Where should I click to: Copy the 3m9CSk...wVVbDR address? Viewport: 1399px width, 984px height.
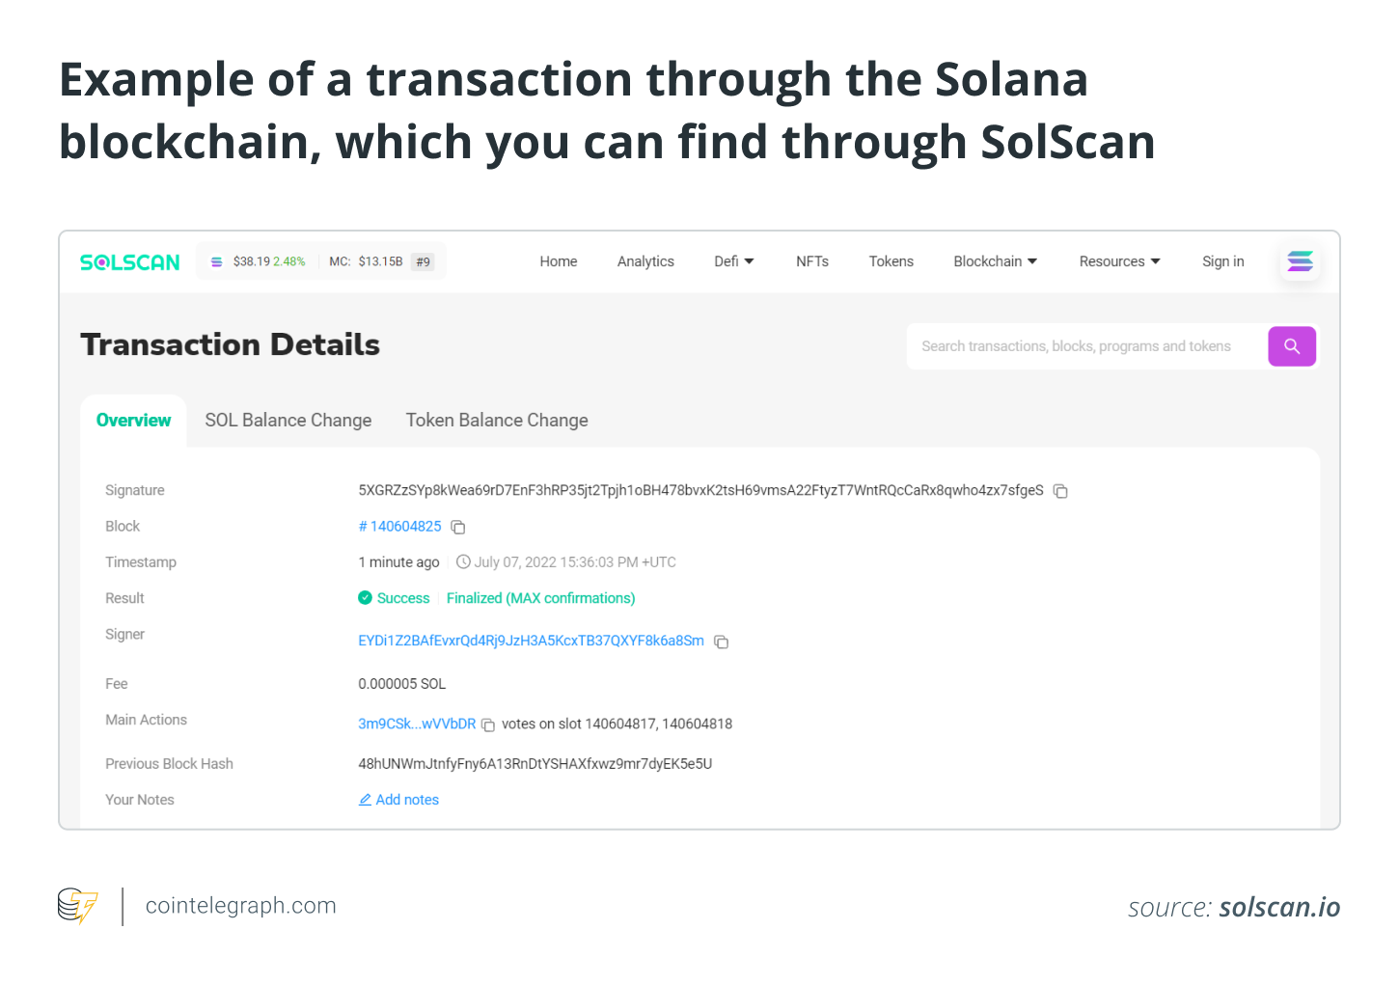[x=488, y=724]
